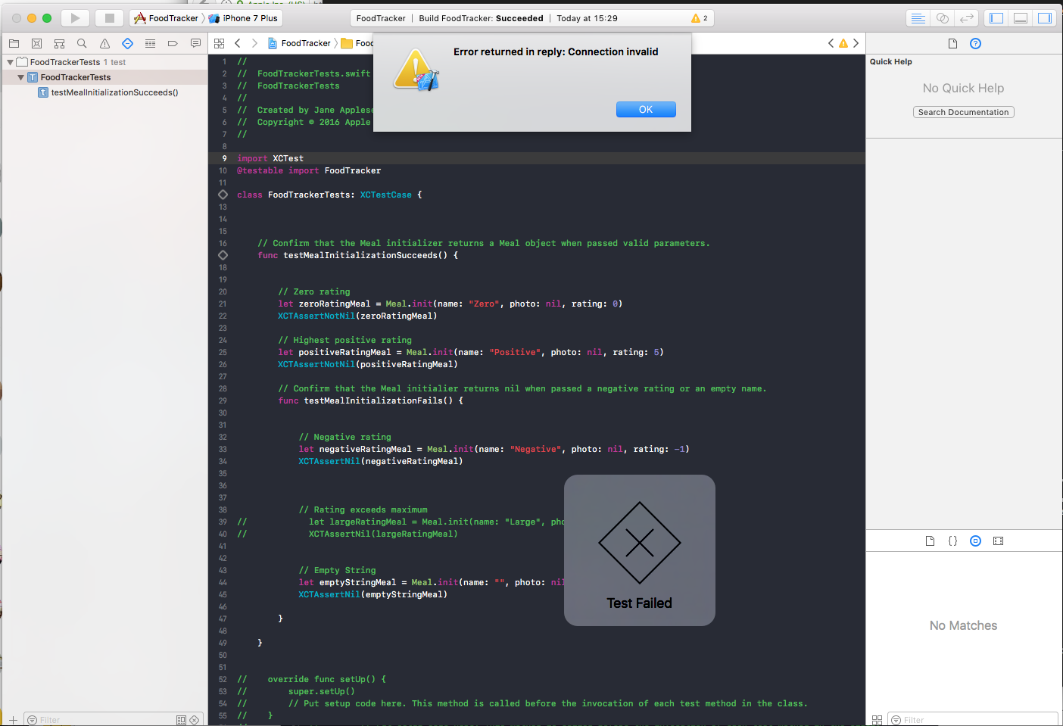
Task: Run testMealInitializationSucceeds via gutter diamond
Action: pos(223,255)
